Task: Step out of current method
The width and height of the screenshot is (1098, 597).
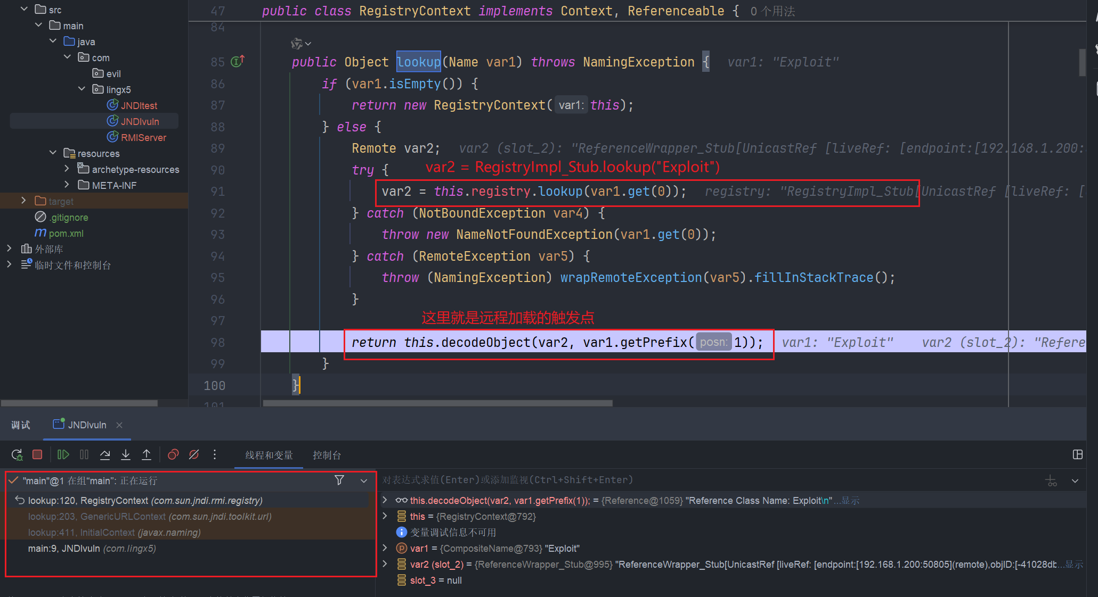Action: click(x=147, y=455)
